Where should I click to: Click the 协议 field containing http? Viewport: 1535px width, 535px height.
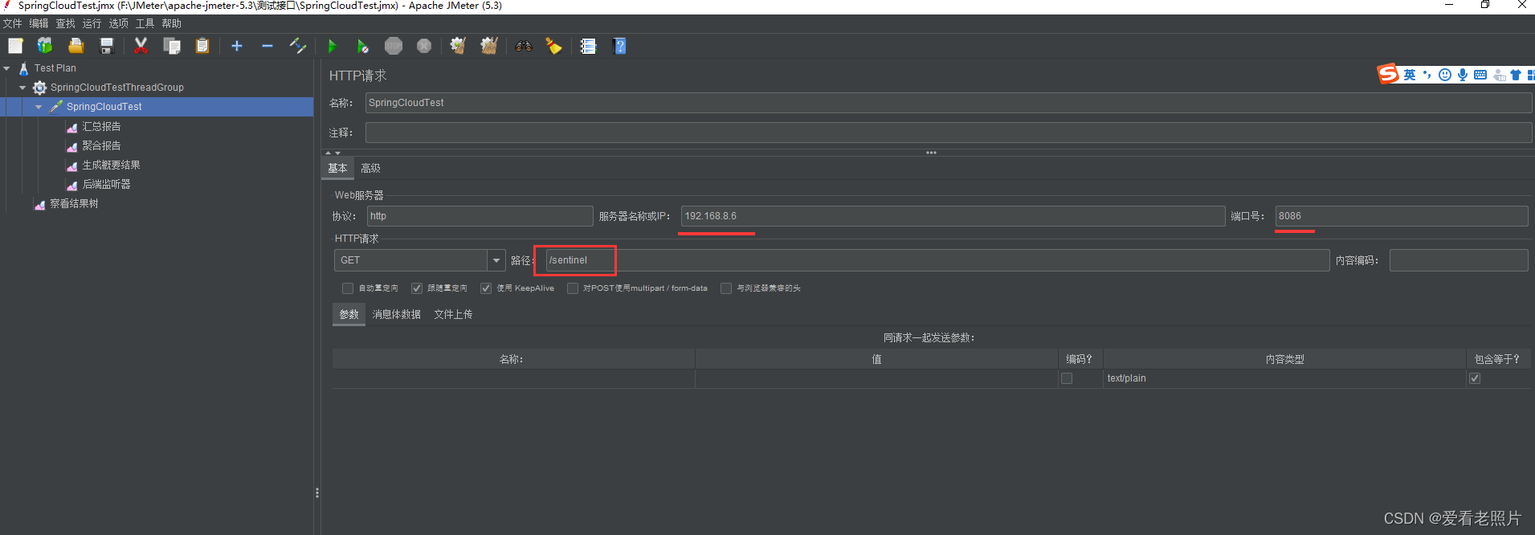coord(480,216)
